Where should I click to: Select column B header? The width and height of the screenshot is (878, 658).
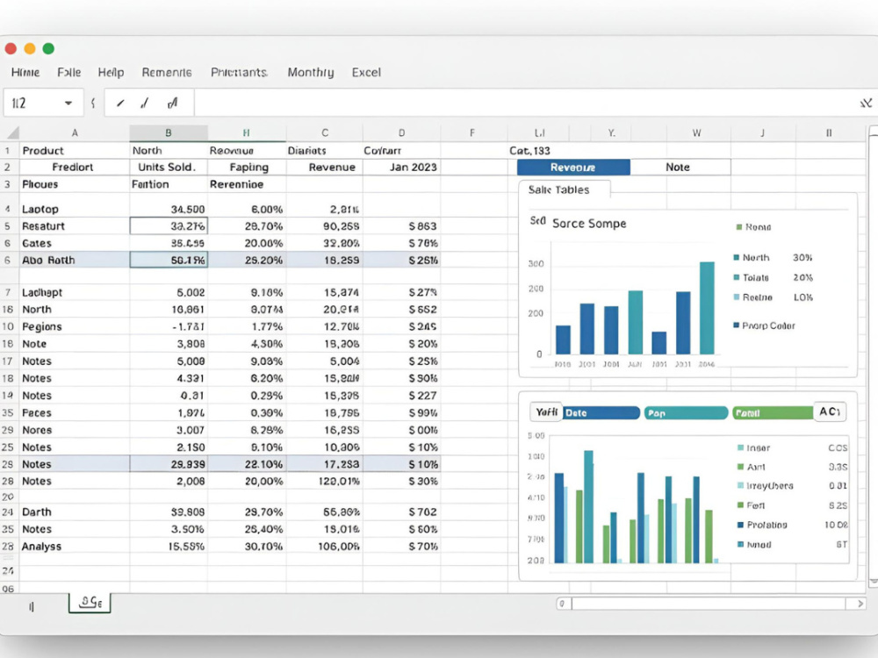tap(168, 132)
